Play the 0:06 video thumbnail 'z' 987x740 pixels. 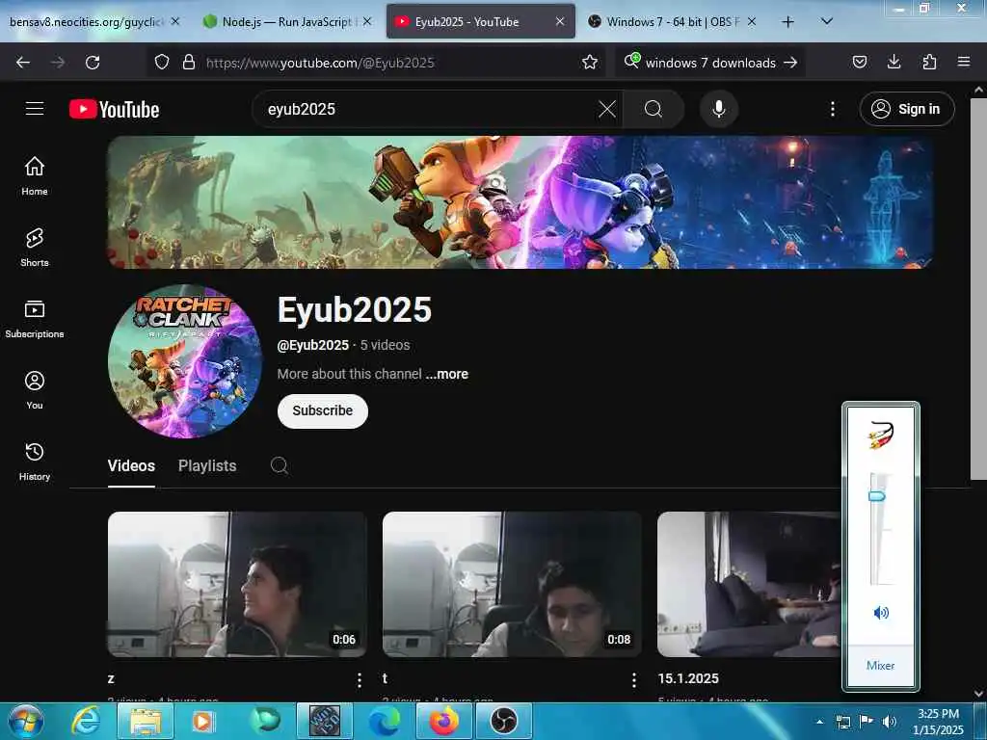click(x=237, y=584)
